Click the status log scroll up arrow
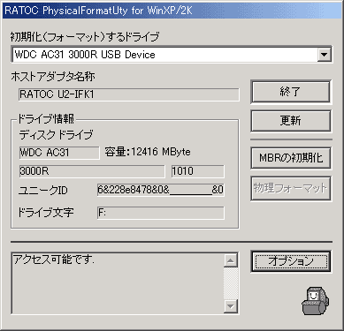The image size is (344, 331). tap(231, 260)
